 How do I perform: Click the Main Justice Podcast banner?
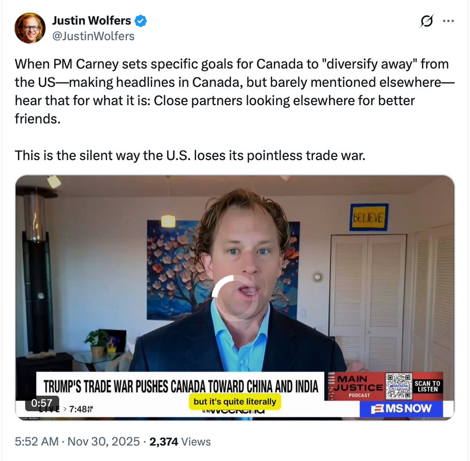(355, 386)
